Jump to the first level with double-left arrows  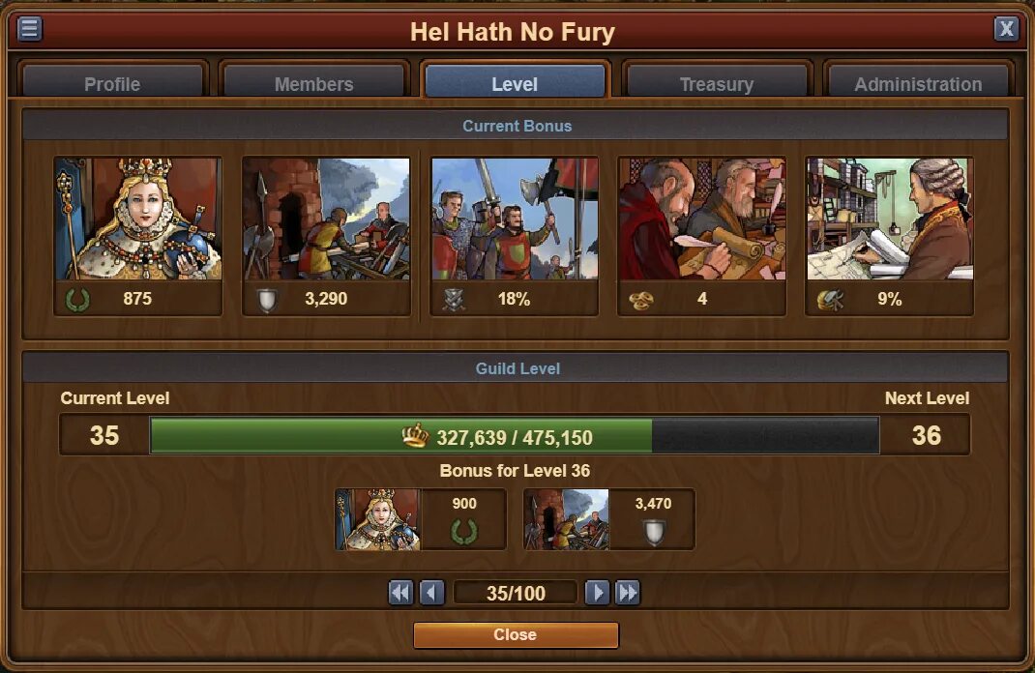click(400, 593)
